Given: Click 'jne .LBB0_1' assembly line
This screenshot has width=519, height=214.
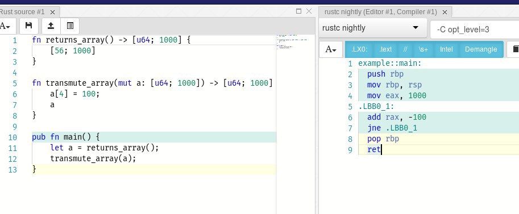Looking at the screenshot, I should pyautogui.click(x=392, y=128).
